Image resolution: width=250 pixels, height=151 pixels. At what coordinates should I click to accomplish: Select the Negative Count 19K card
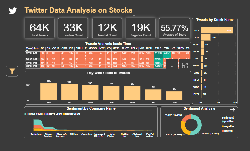pos(140,29)
